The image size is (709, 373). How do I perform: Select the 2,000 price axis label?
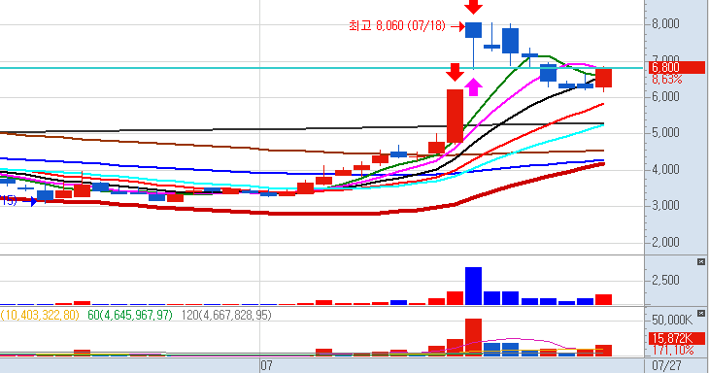click(665, 242)
